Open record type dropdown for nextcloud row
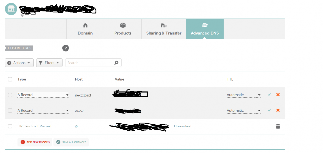The image size is (323, 153). tap(43, 95)
